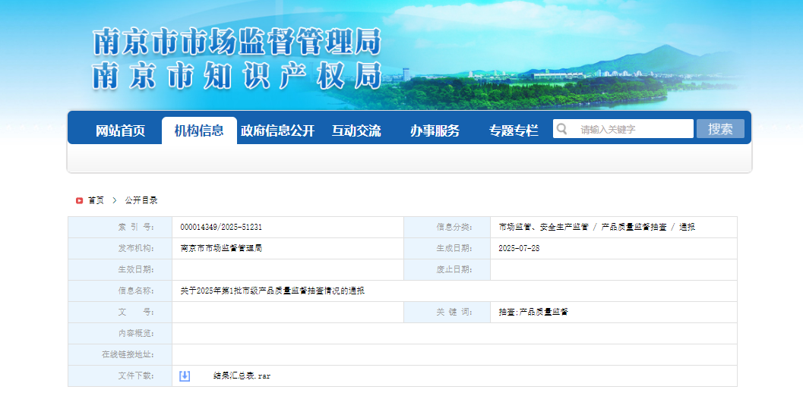Click the 首页 breadcrumb link
This screenshot has width=803, height=396.
coord(96,200)
